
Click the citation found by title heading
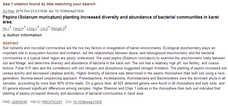coord(49,4)
